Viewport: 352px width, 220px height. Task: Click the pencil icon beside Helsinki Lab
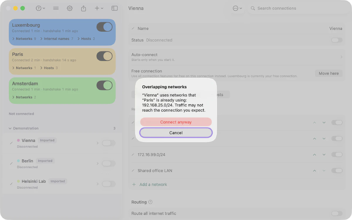[11, 184]
